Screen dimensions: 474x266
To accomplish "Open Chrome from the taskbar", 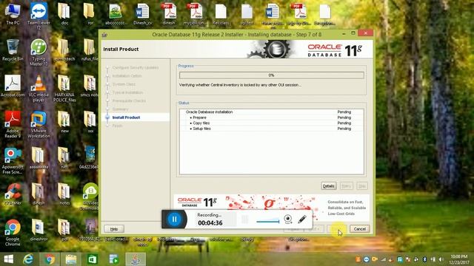I will coord(50,259).
